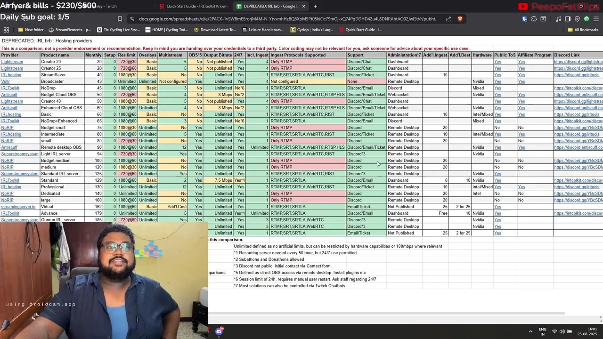Open the All Bookmarks folder
Viewport: 603px width, 339px height.
click(x=583, y=30)
